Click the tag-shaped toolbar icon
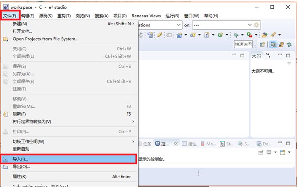 tap(169, 35)
